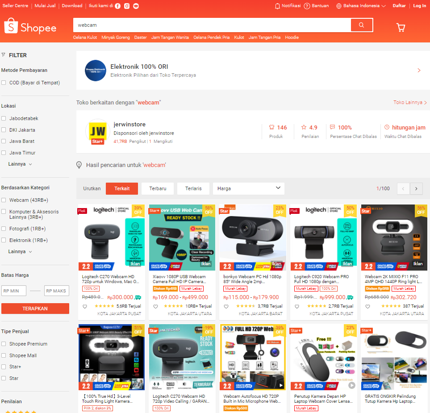Viewport: 430px width, 413px height.
Task: Click the webcam search input box
Action: [x=212, y=25]
